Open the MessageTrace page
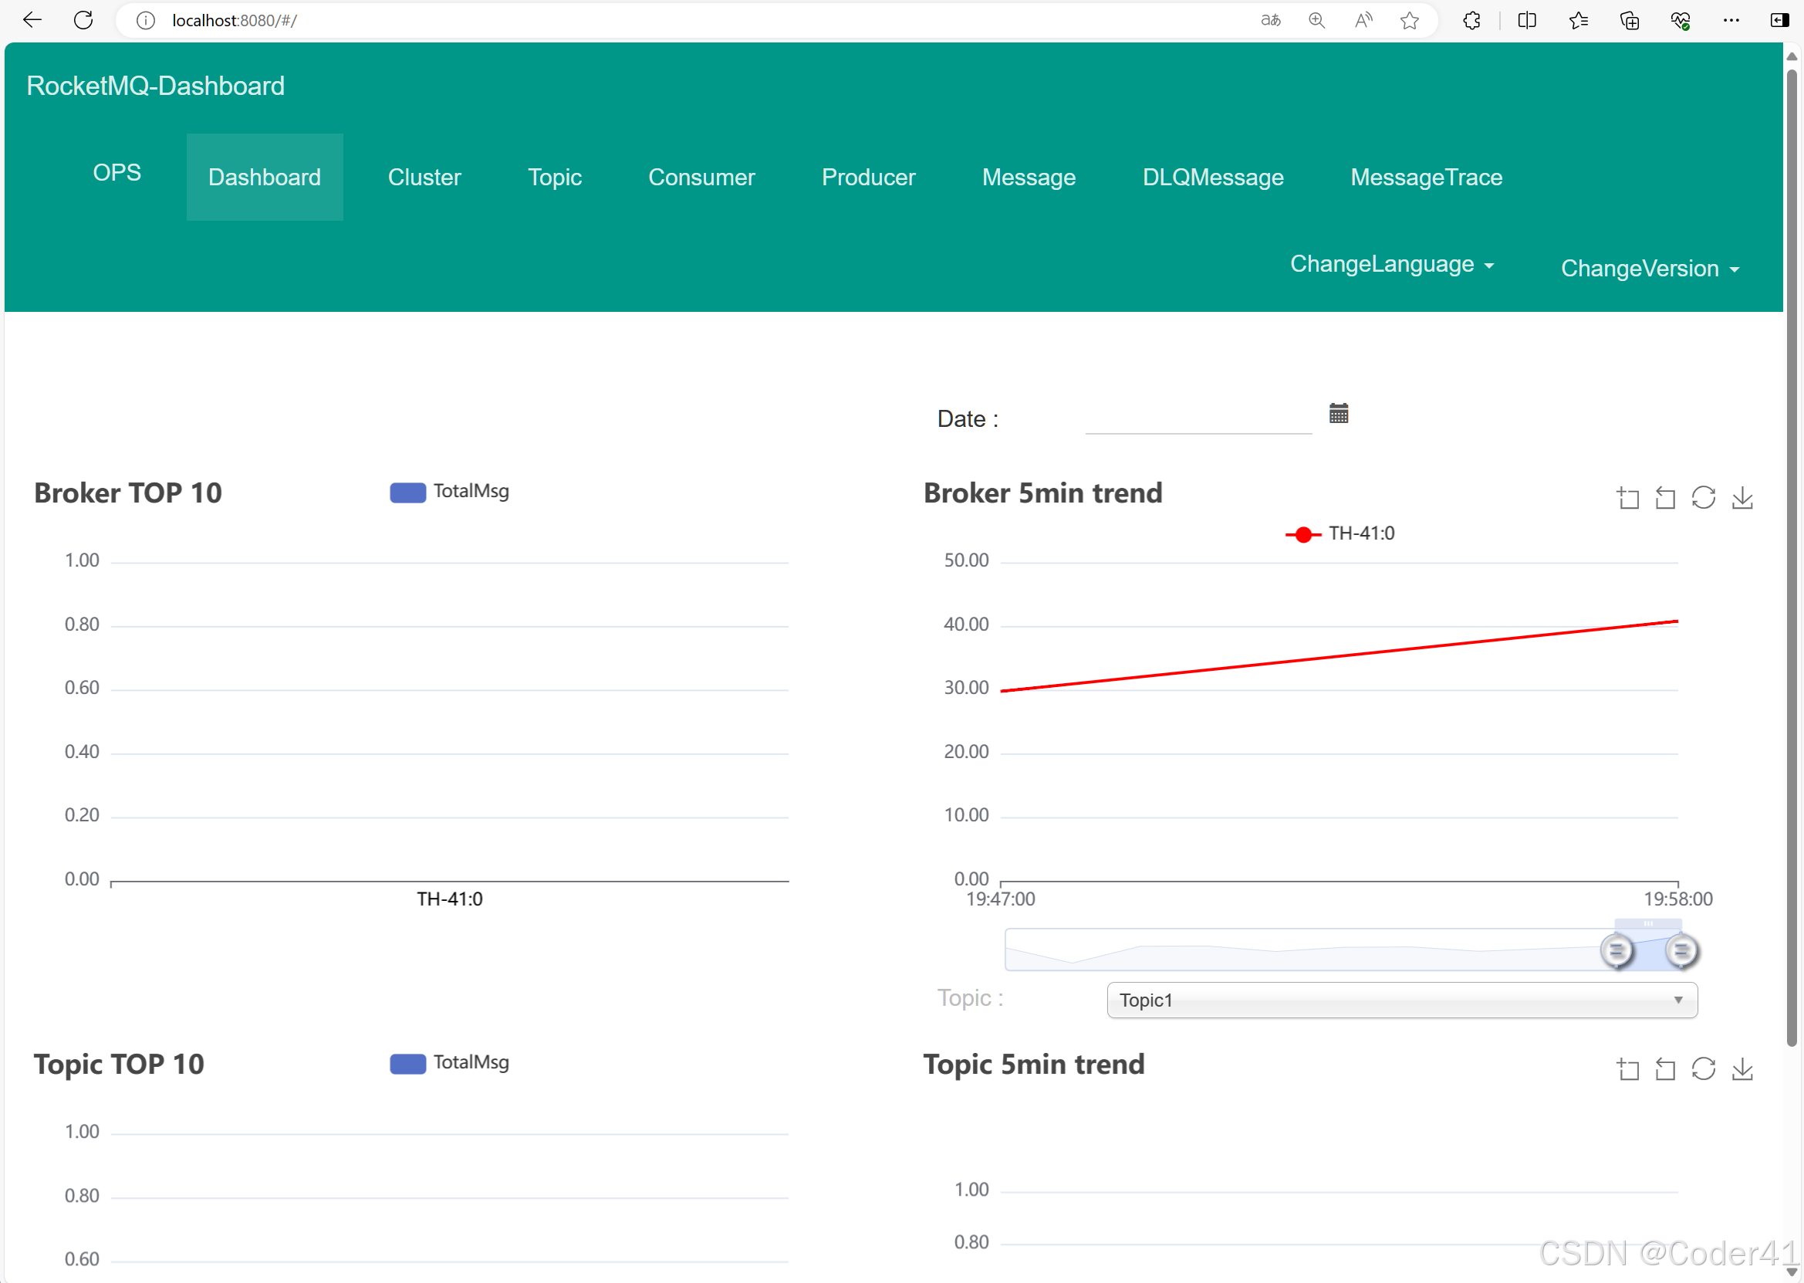Image resolution: width=1804 pixels, height=1283 pixels. tap(1426, 177)
